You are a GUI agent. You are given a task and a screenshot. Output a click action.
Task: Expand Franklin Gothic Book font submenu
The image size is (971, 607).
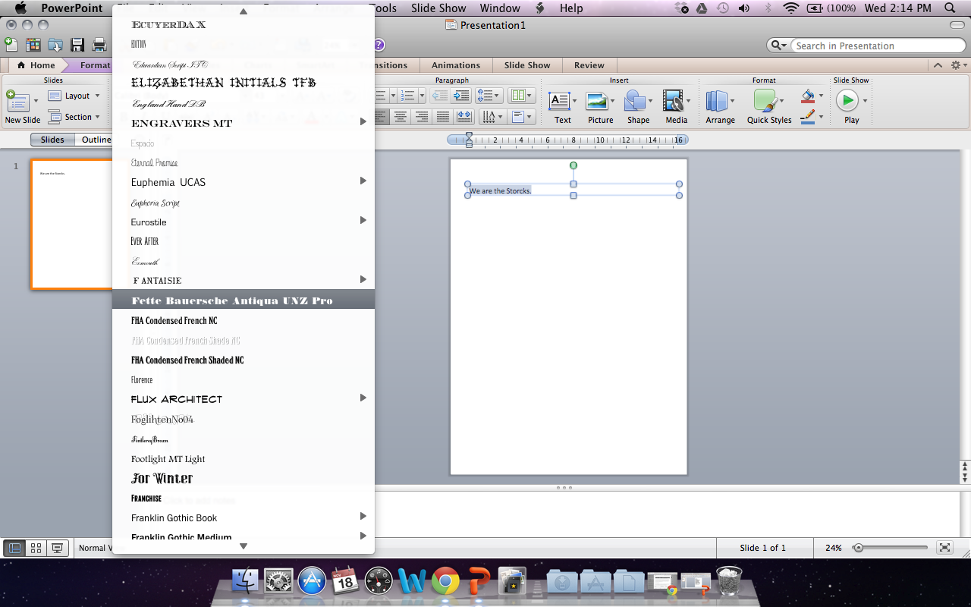363,516
